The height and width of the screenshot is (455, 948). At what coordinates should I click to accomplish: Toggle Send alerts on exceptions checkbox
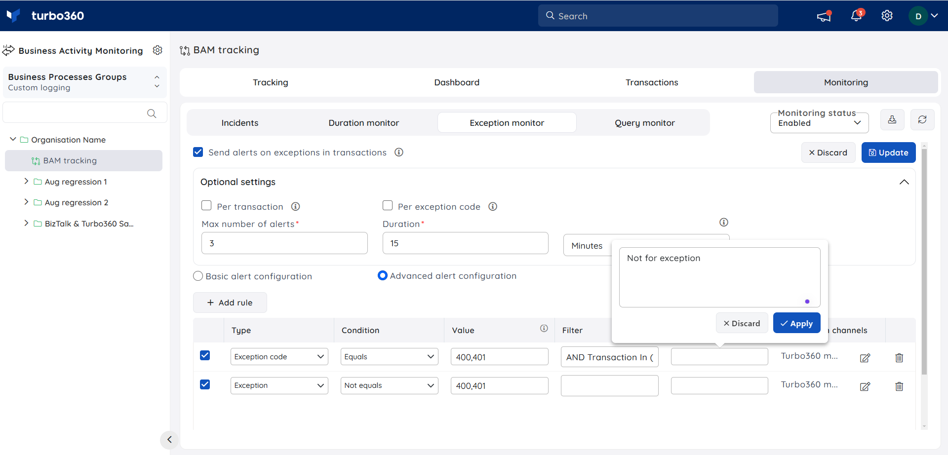click(198, 152)
